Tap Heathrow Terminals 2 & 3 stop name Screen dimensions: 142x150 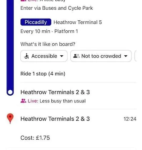point(55,92)
